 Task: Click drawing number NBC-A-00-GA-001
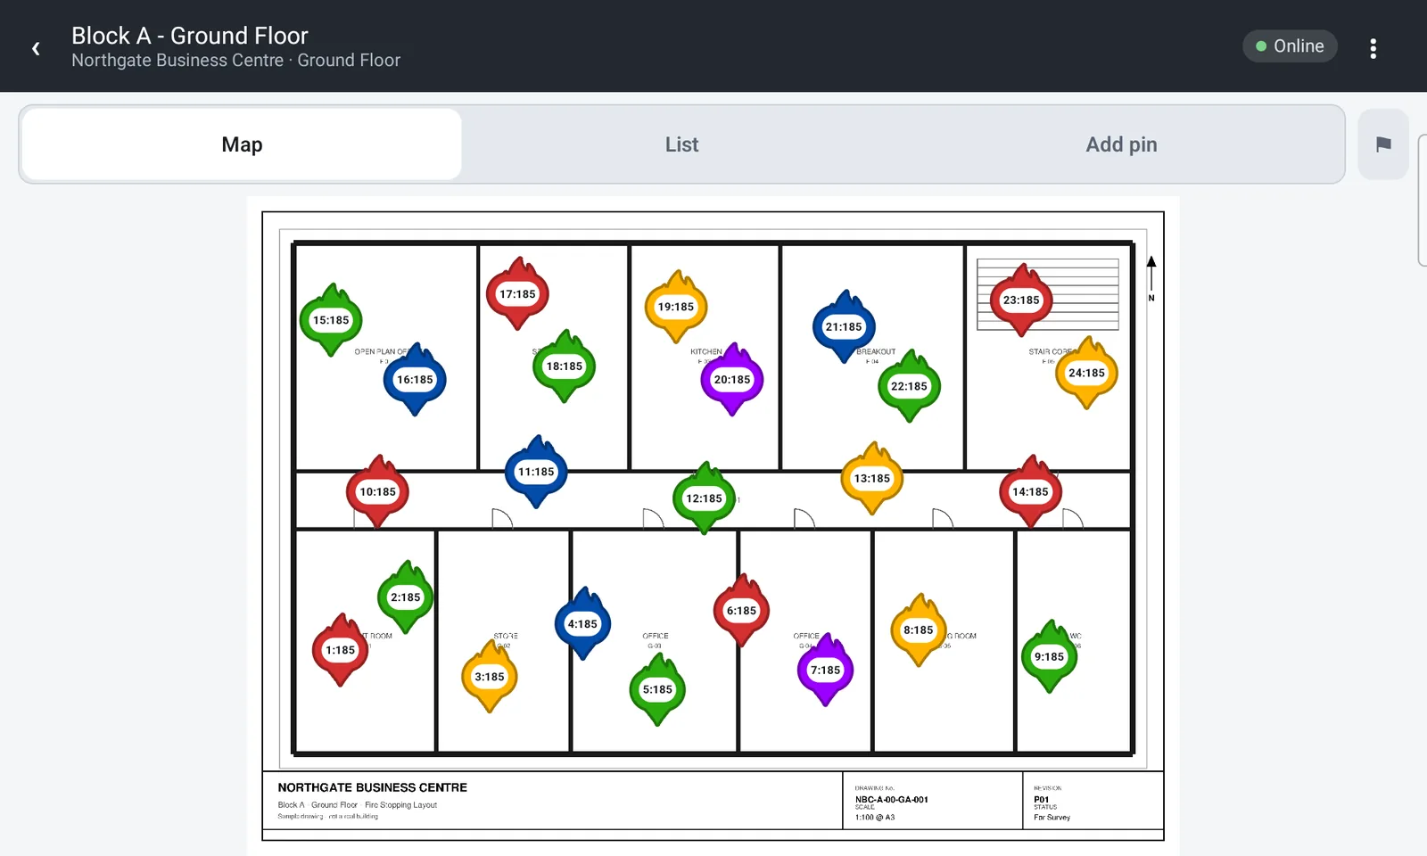click(x=891, y=800)
